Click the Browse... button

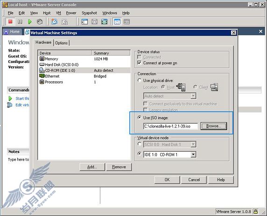[x=214, y=126]
